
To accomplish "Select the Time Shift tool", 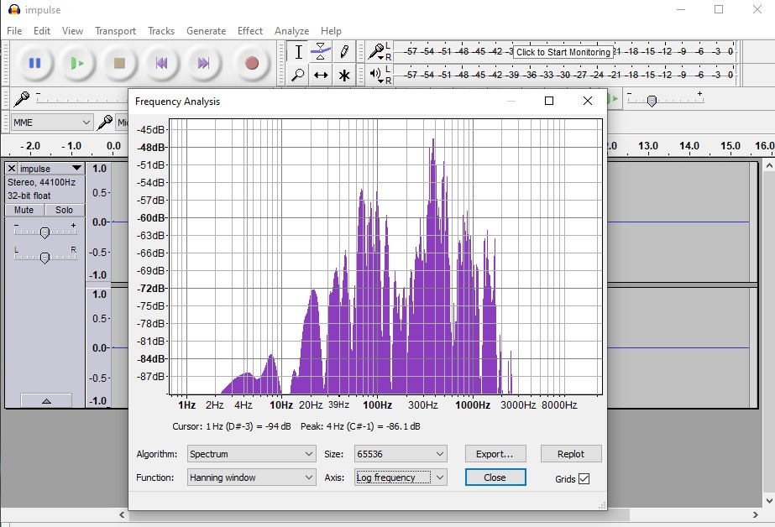I will (x=321, y=75).
